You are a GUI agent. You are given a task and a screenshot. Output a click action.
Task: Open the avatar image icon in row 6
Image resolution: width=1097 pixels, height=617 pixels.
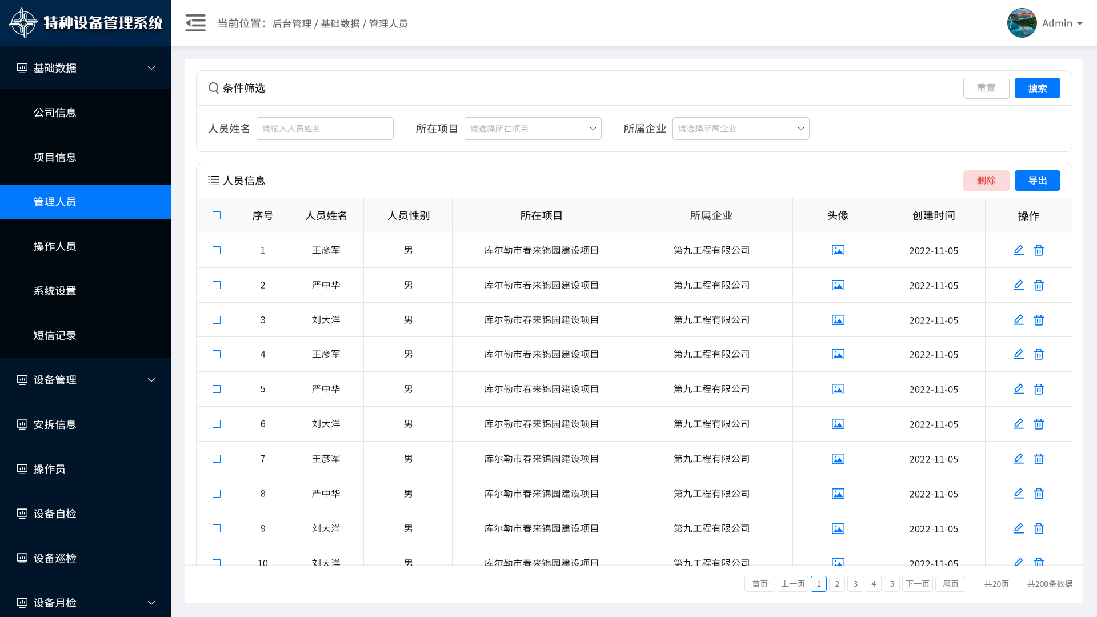(x=838, y=424)
